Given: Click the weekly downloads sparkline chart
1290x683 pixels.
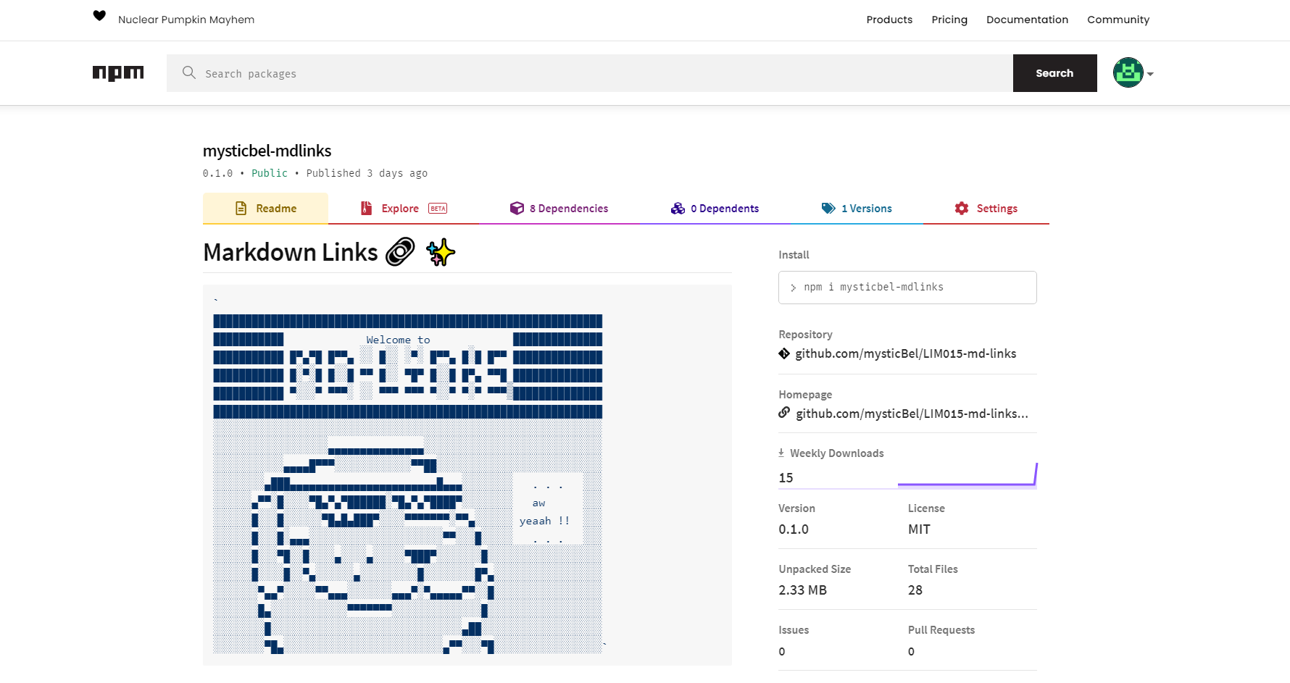Looking at the screenshot, I should [967, 475].
